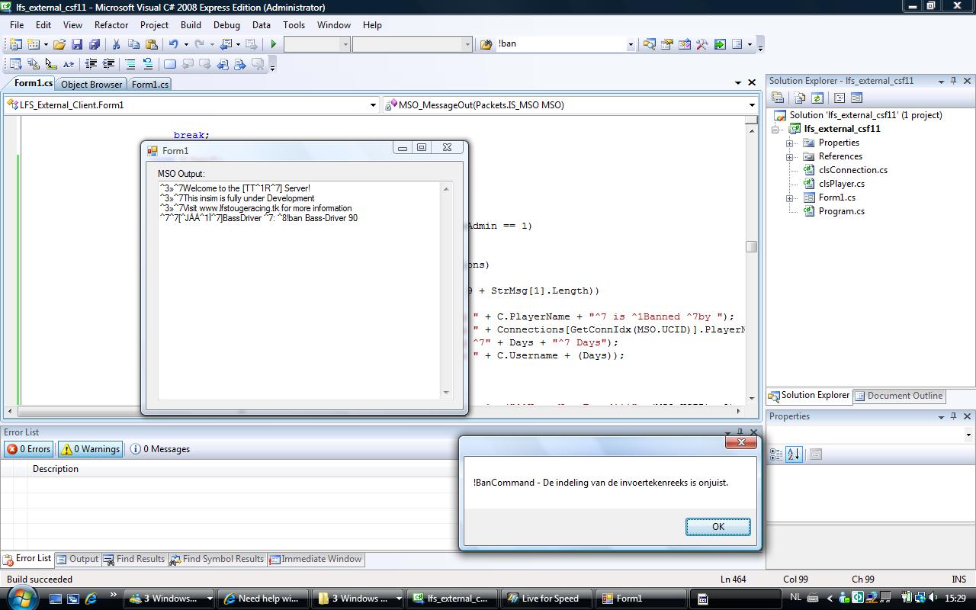The height and width of the screenshot is (610, 976).
Task: Open the Properties Window toolbar icon
Action: [667, 44]
